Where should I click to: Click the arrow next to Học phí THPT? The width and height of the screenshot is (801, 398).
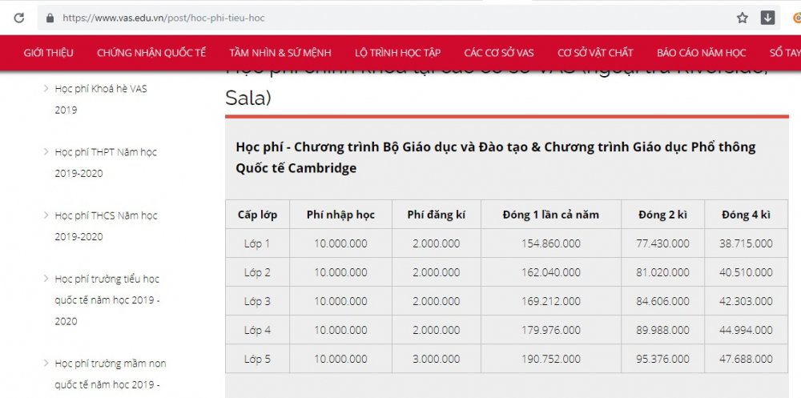click(x=46, y=152)
